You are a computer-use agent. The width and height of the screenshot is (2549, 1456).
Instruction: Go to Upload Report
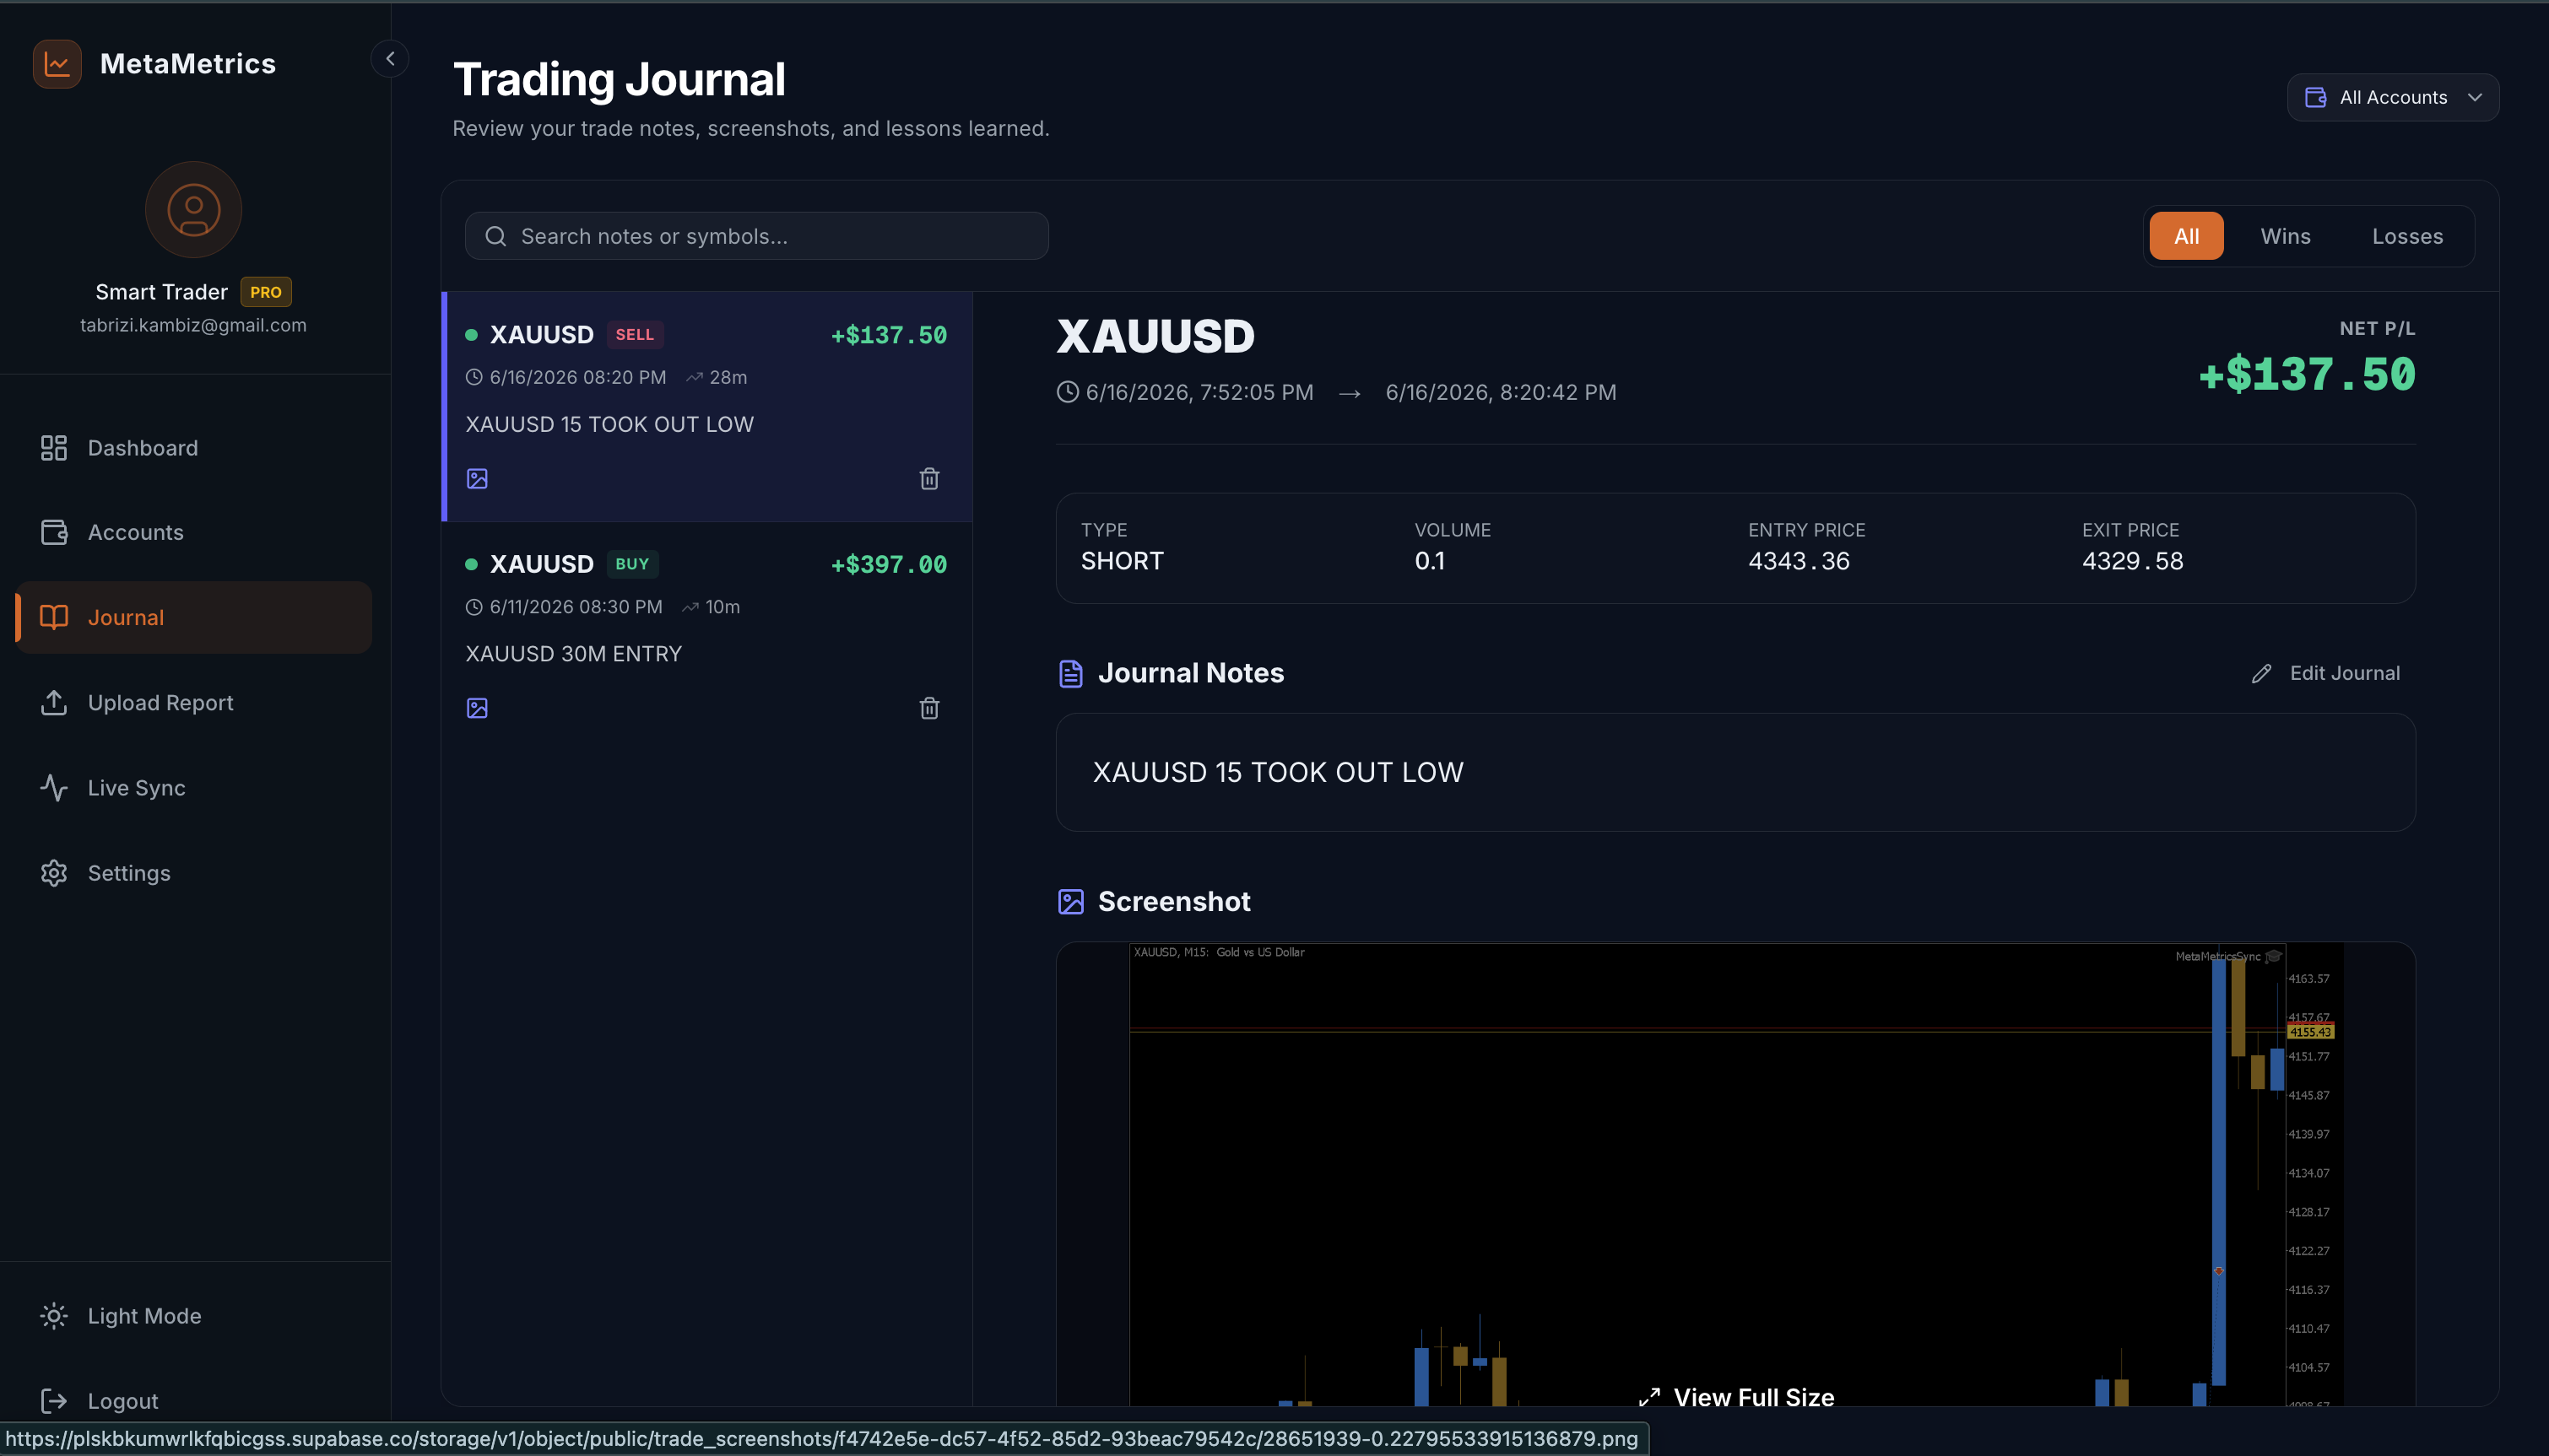coord(194,703)
